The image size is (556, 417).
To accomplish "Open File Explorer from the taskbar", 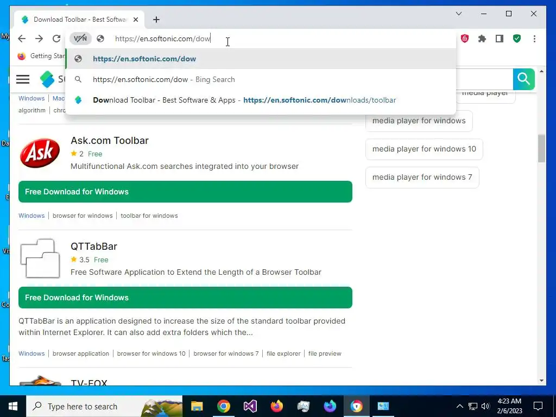I will click(197, 406).
